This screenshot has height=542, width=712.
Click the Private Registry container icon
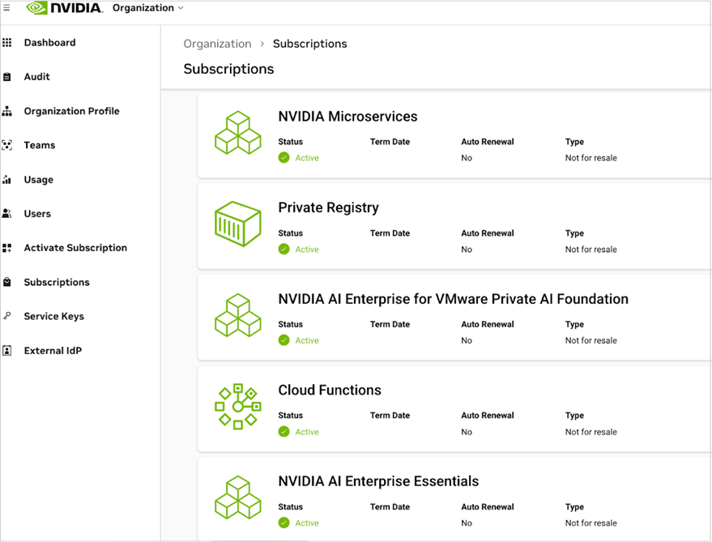(237, 224)
